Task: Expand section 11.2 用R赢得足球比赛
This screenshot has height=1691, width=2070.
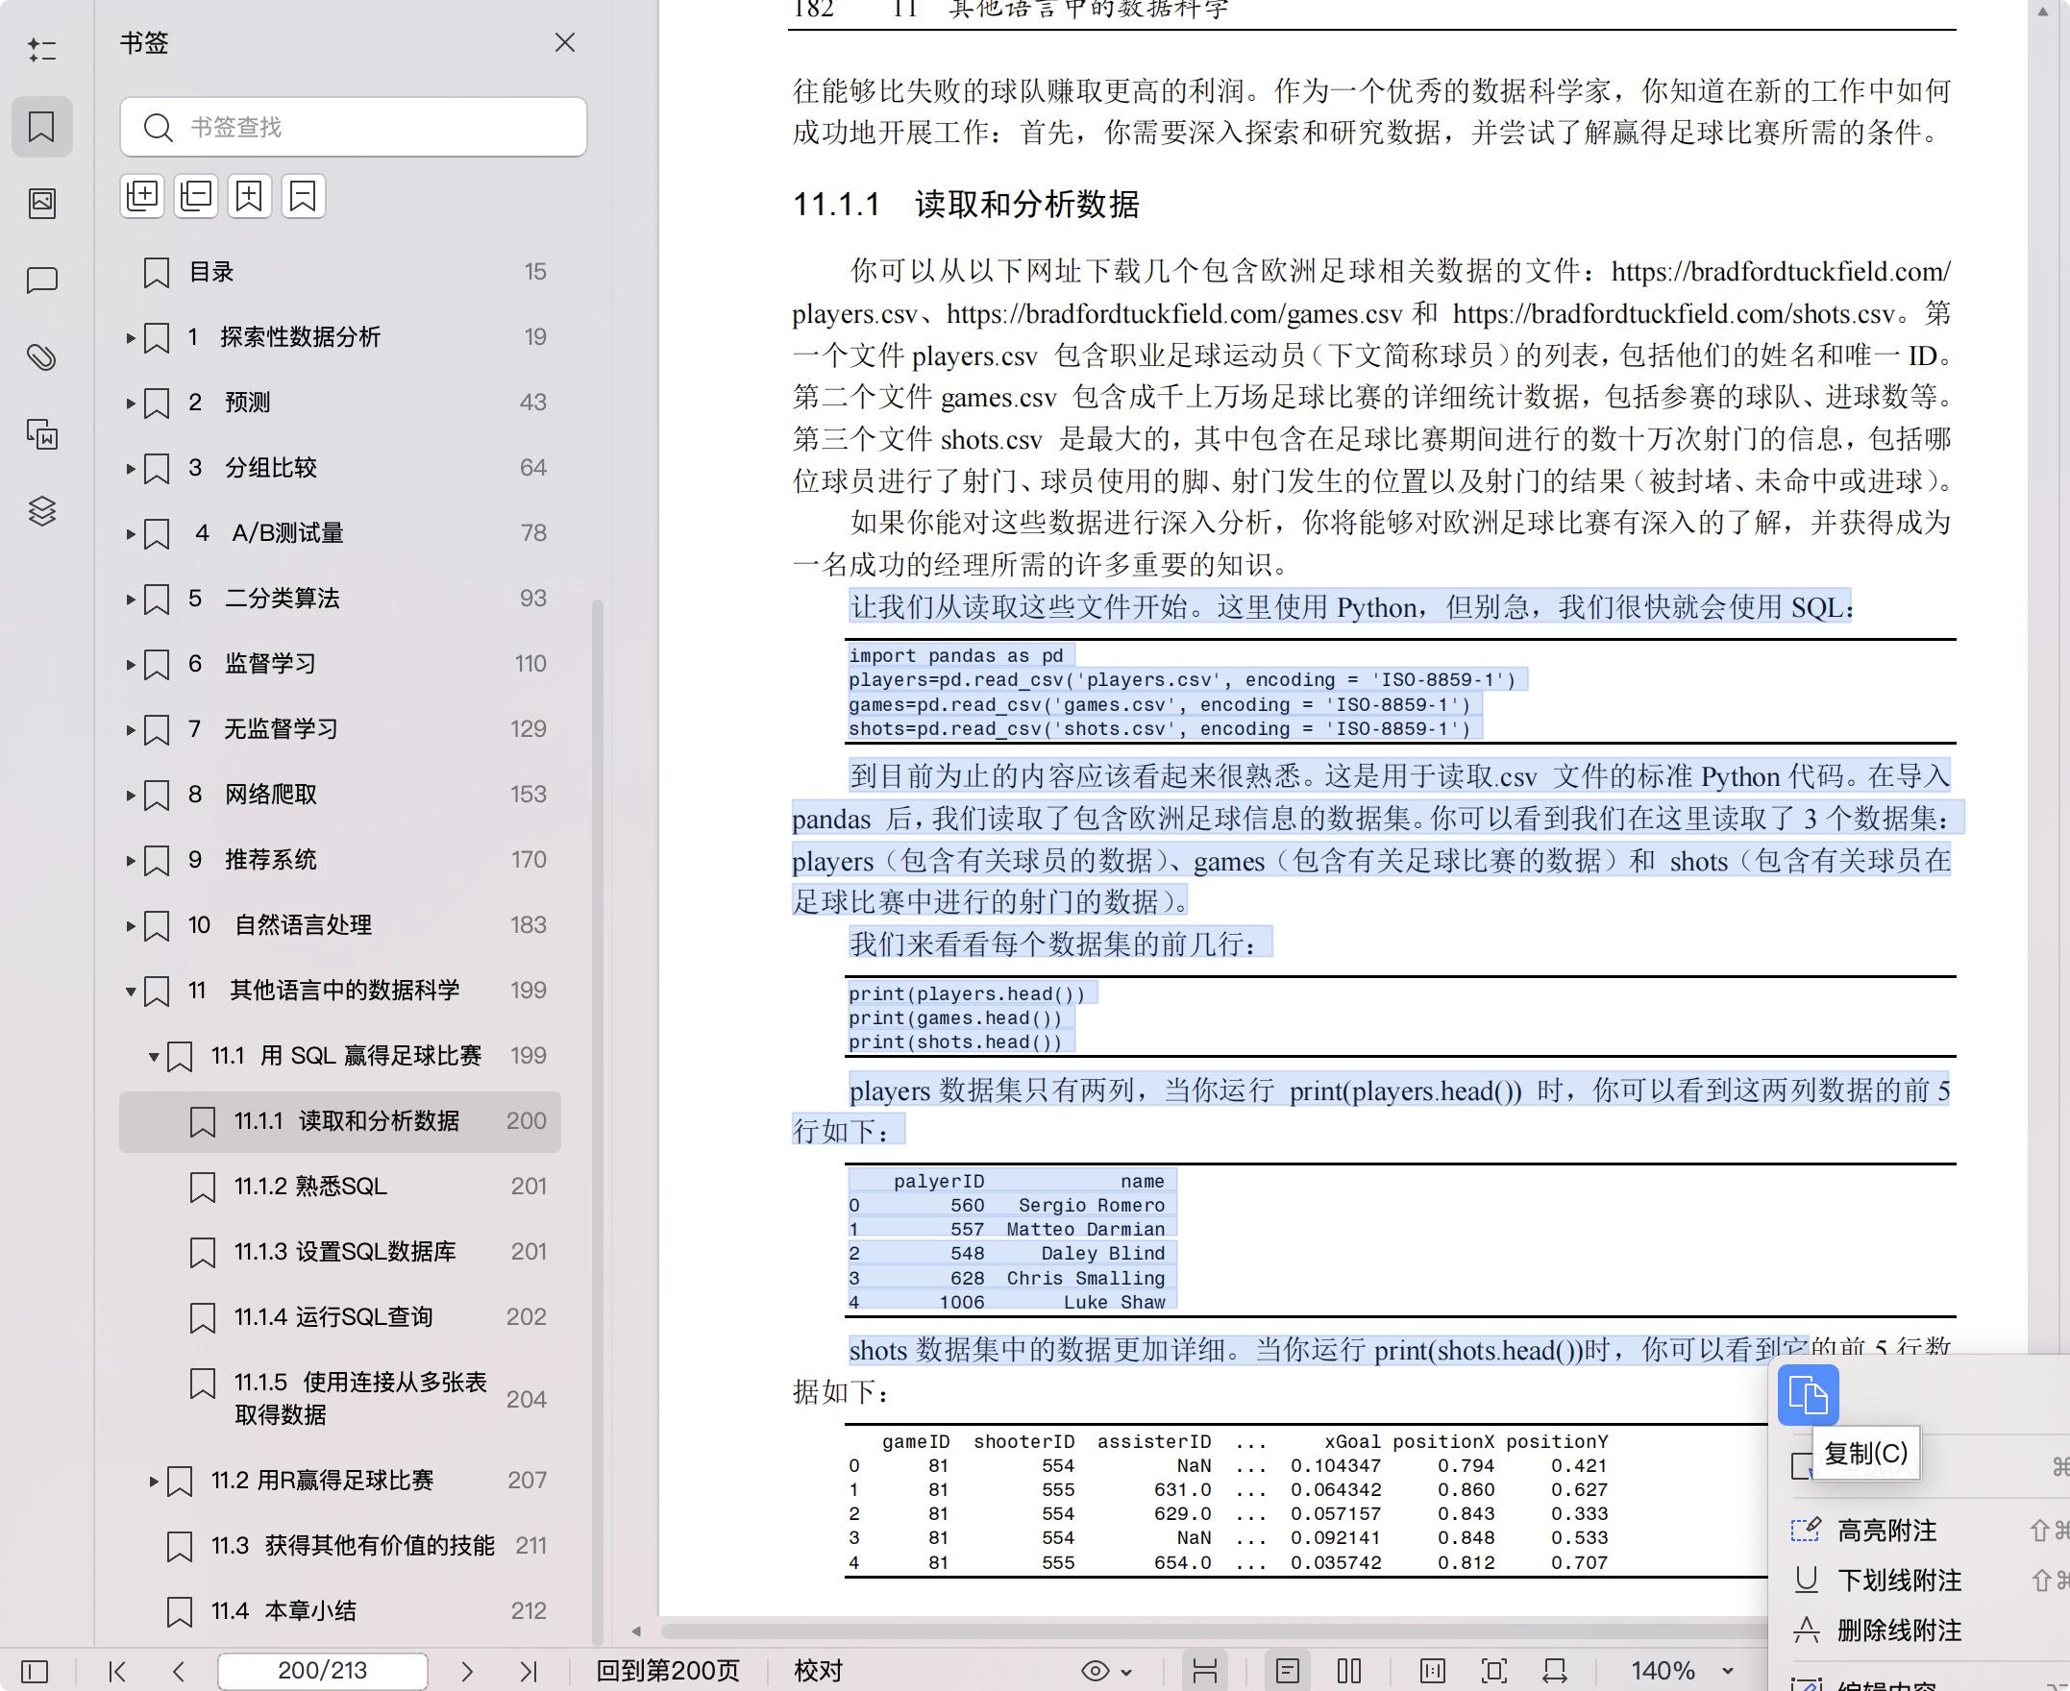Action: (x=154, y=1482)
